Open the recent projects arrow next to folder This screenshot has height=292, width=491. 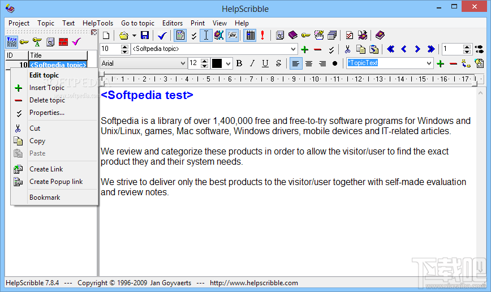click(134, 36)
